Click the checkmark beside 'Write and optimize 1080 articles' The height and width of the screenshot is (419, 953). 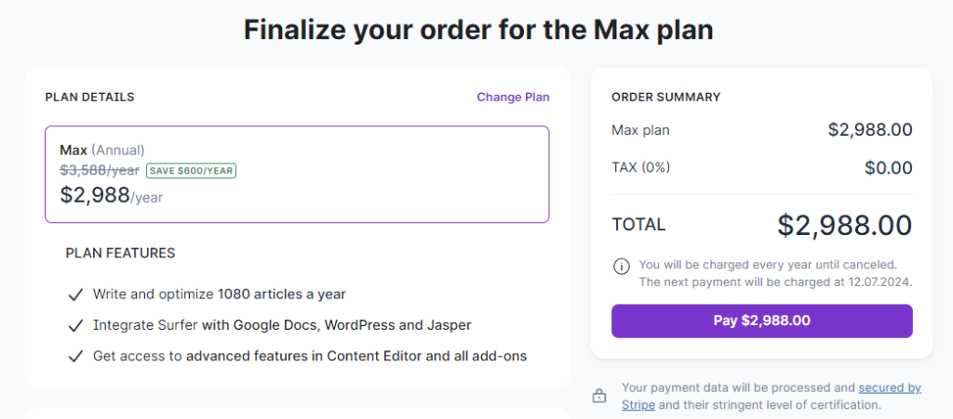tap(75, 295)
